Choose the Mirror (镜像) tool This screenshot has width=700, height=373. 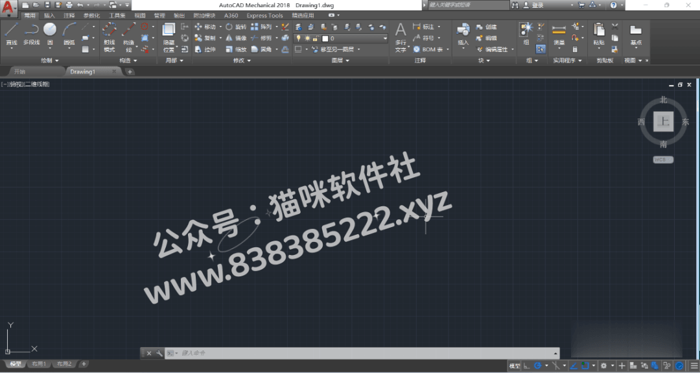[236, 38]
